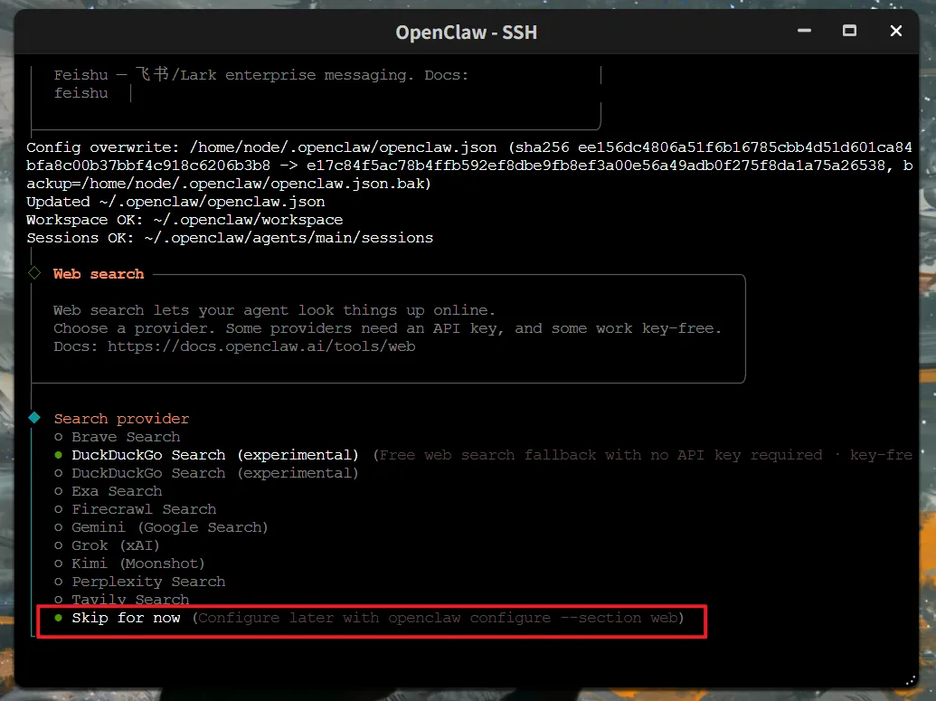936x701 pixels.
Task: Click the 'Config overwrite' output line
Action: 469,166
